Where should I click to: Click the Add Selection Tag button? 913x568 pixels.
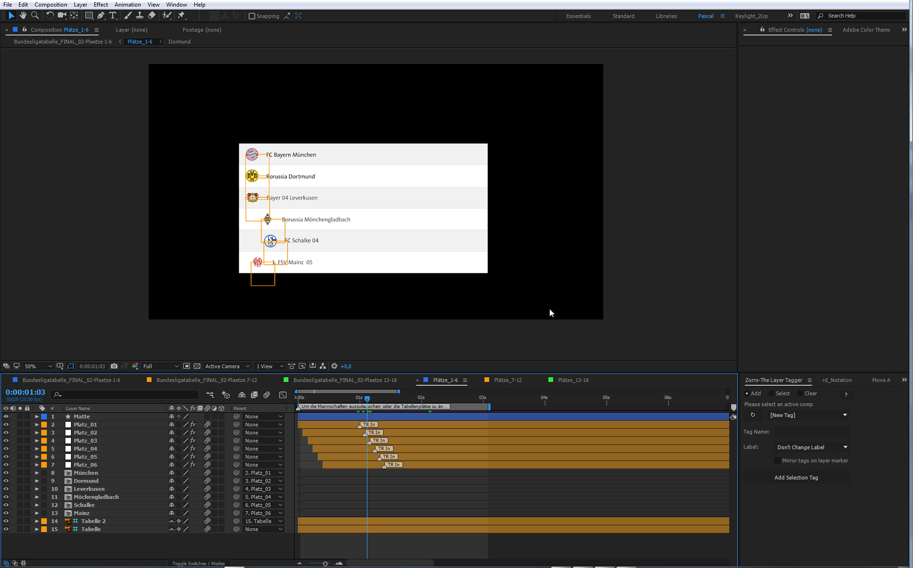(796, 478)
